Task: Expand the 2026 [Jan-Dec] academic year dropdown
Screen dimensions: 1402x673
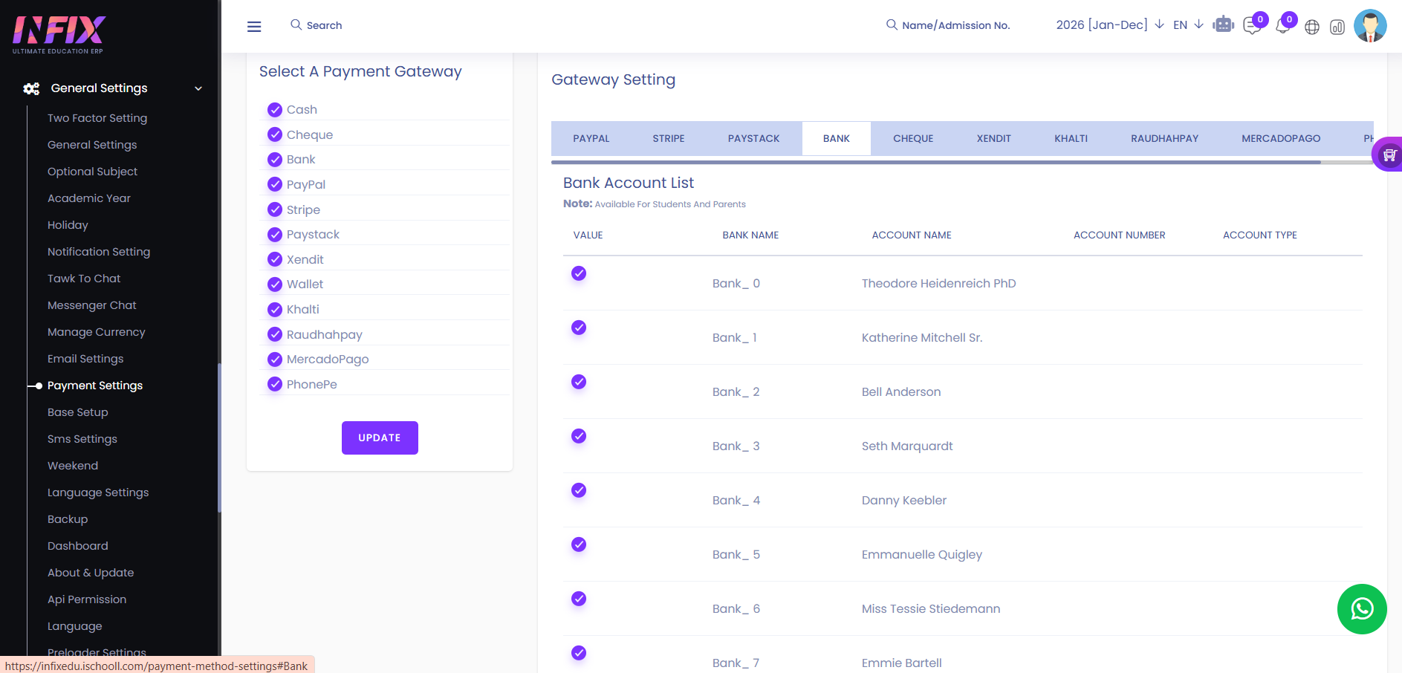Action: (1110, 25)
